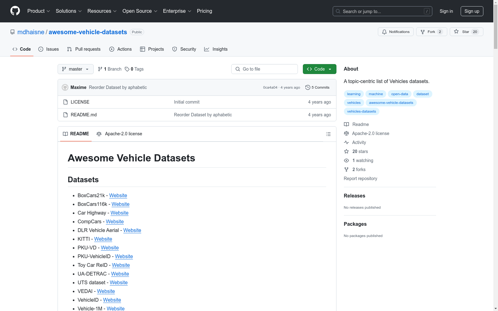Click the Sign up button

tap(472, 11)
